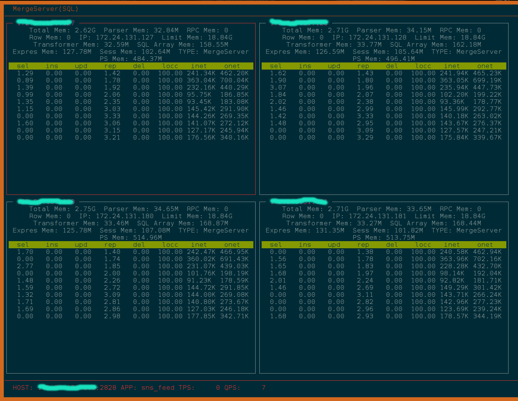518x401 pixels.
Task: Click inet value 123.69K
Action: (x=454, y=309)
